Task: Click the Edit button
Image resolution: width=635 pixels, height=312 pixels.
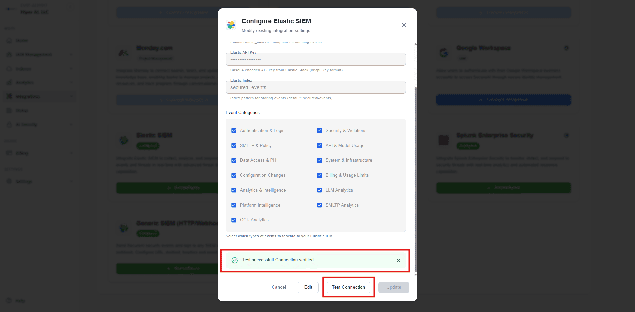Action: click(x=308, y=287)
